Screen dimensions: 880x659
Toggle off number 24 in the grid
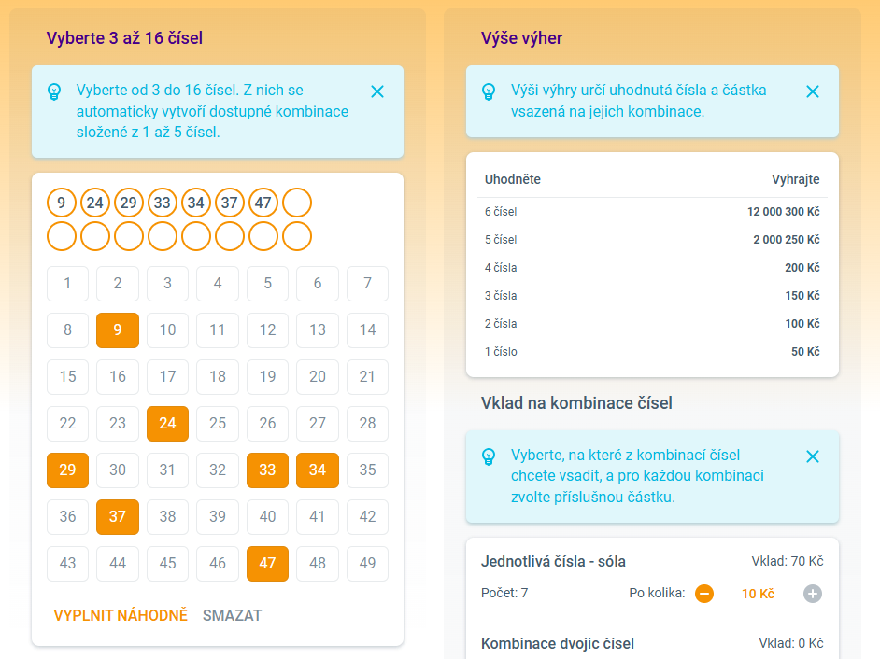pos(167,424)
